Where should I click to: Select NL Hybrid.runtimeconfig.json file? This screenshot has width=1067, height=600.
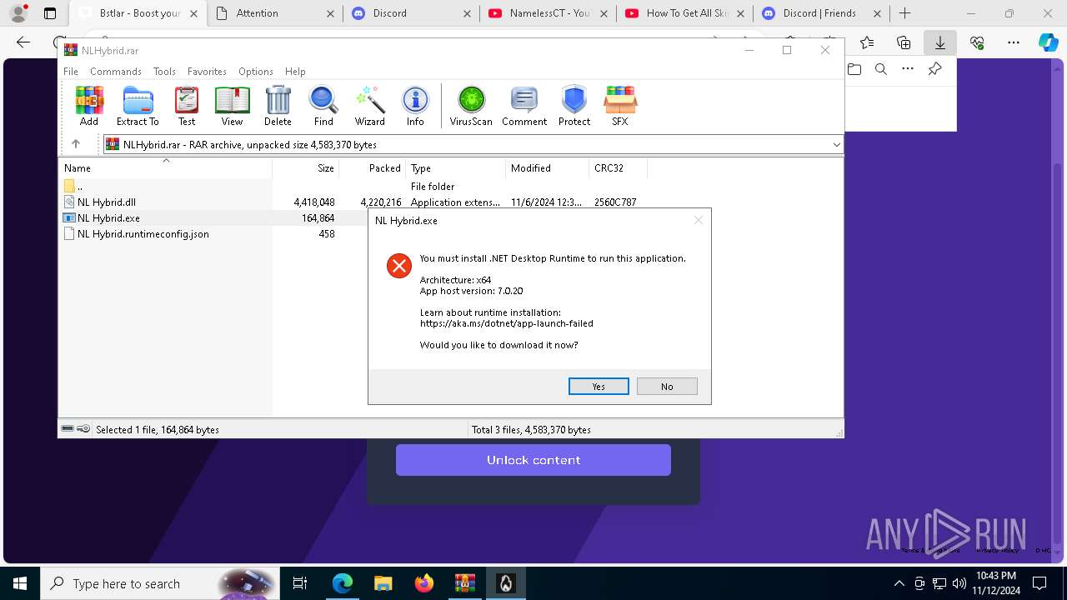click(143, 233)
